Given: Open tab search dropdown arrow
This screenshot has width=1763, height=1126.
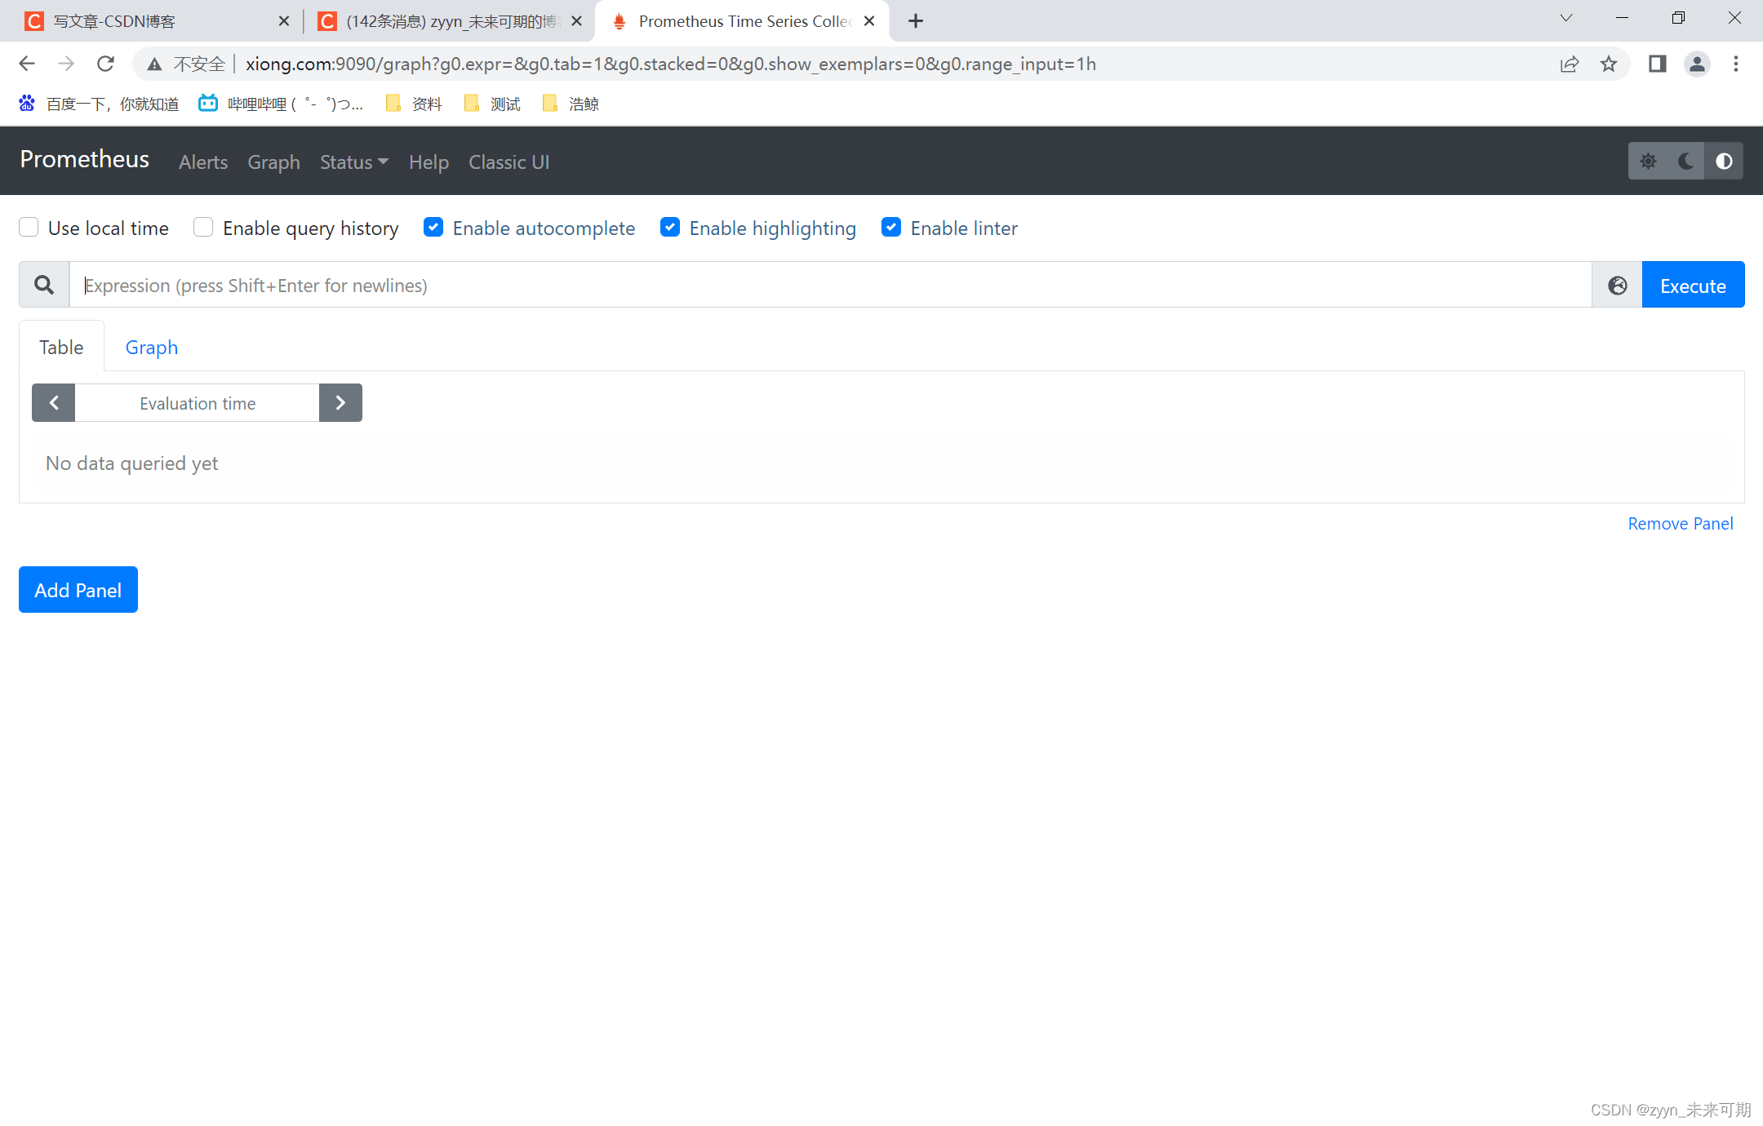Looking at the screenshot, I should [x=1566, y=18].
